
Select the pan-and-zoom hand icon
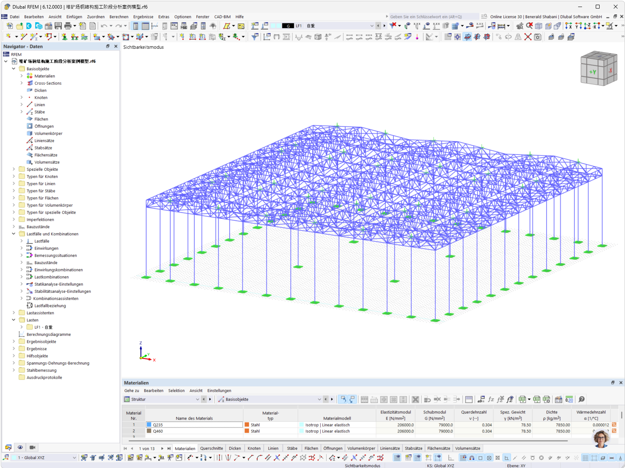tap(520, 26)
